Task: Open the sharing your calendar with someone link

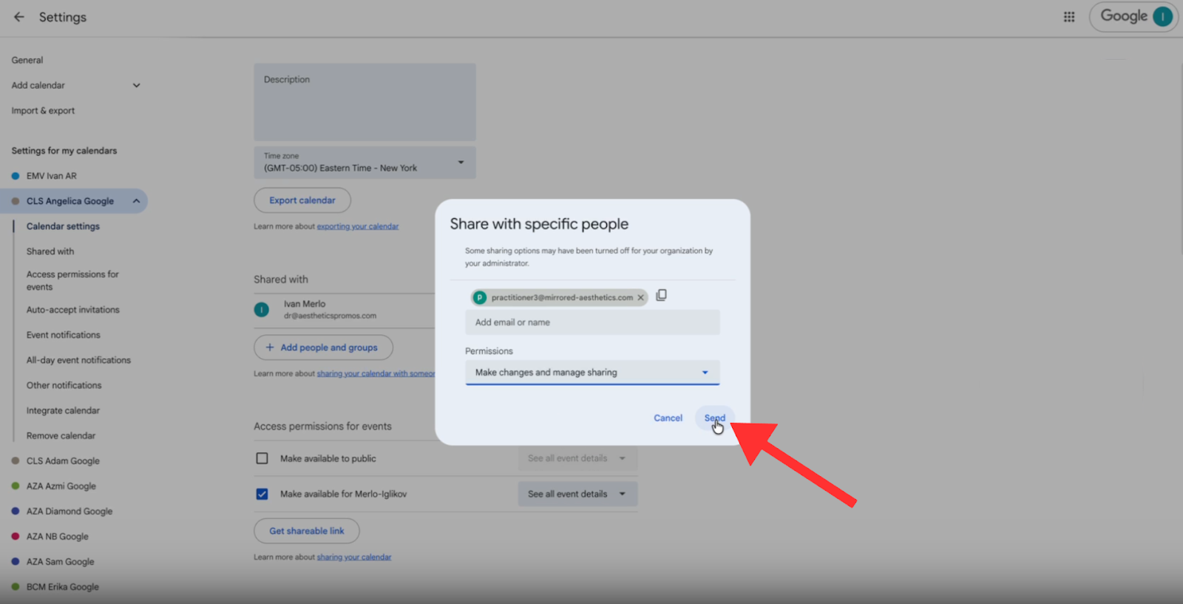Action: coord(376,373)
